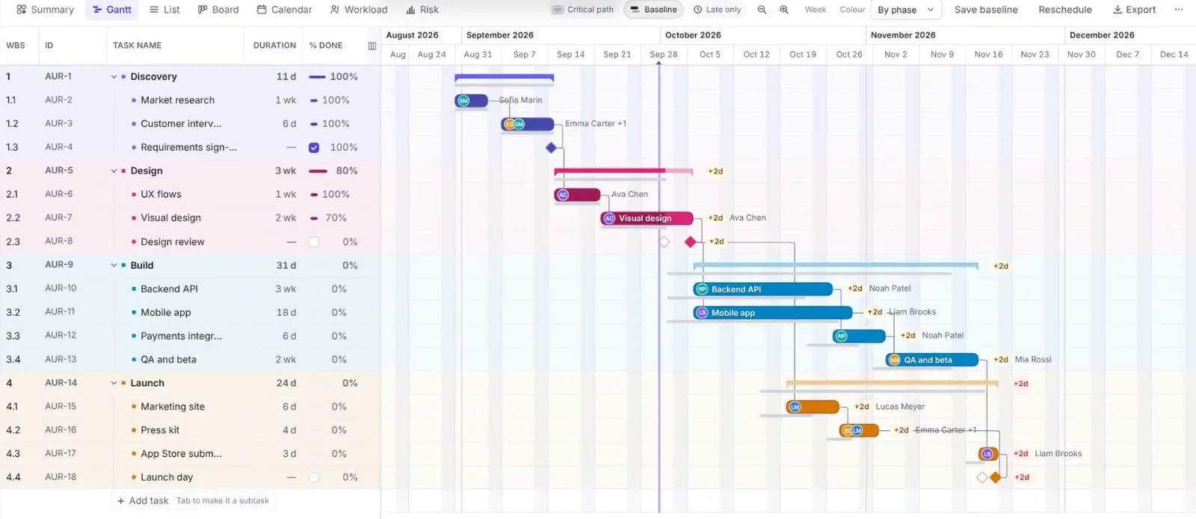This screenshot has width=1196, height=519.
Task: Click the avatars on the Press kit bar
Action: click(852, 430)
